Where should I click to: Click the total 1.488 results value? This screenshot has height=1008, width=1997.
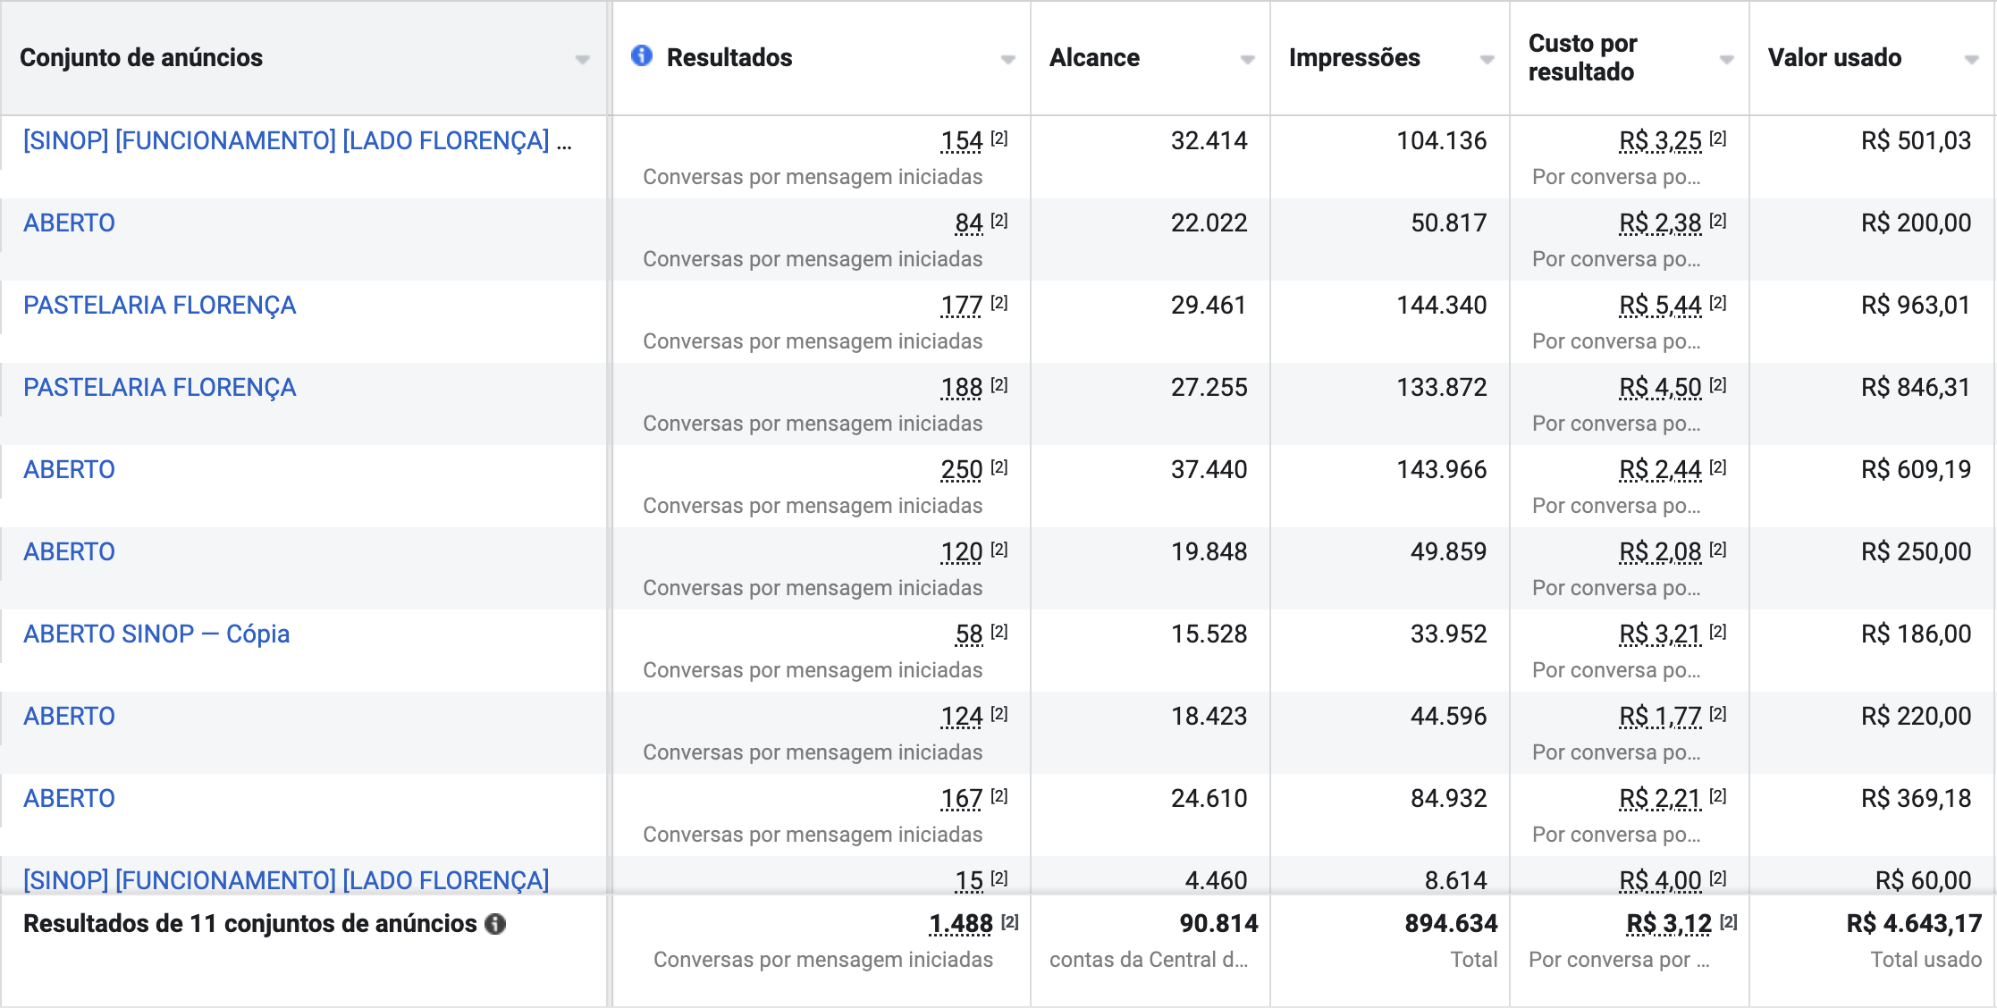coord(961,924)
